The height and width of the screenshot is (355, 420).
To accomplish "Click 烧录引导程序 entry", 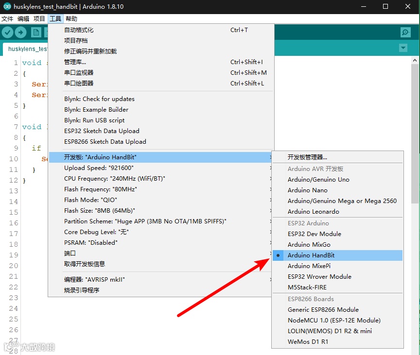I will point(160,290).
